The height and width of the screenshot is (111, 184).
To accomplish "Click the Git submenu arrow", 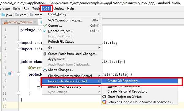I will click(99, 48).
